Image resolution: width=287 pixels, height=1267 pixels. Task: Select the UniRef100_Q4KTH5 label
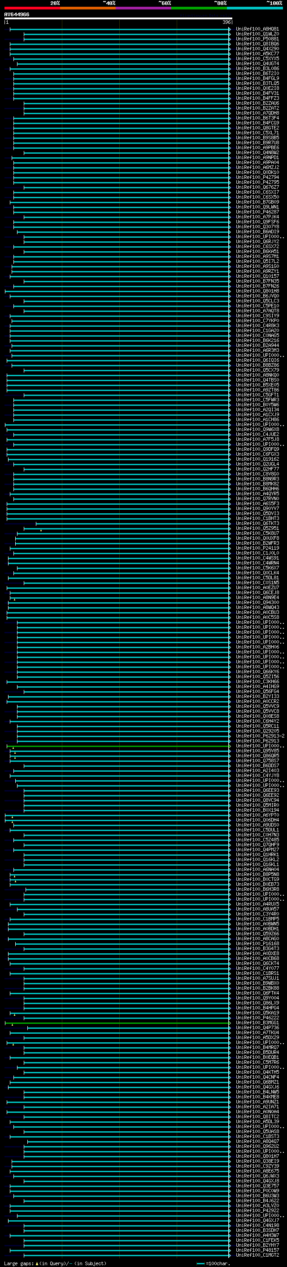257,1072
